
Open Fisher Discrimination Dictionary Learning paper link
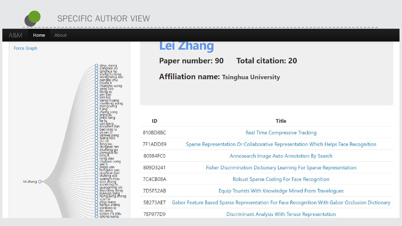tap(281, 168)
